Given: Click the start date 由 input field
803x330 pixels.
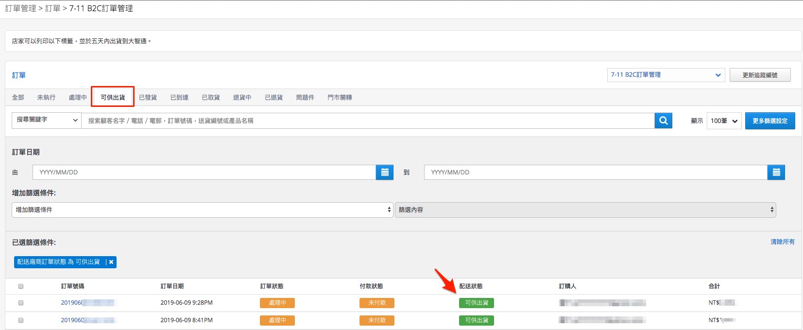Looking at the screenshot, I should pyautogui.click(x=204, y=172).
